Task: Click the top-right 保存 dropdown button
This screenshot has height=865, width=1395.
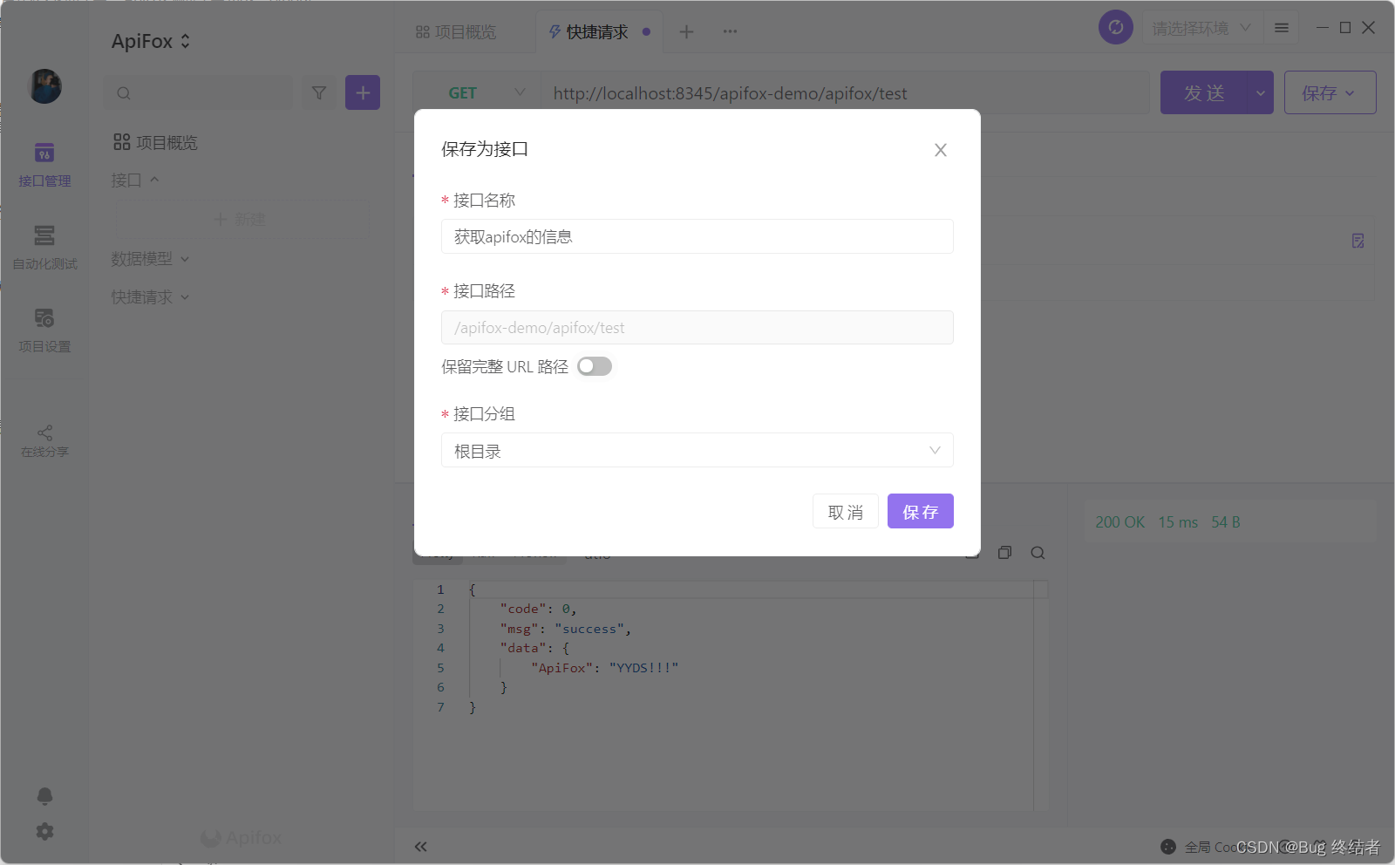Action: click(x=1330, y=92)
